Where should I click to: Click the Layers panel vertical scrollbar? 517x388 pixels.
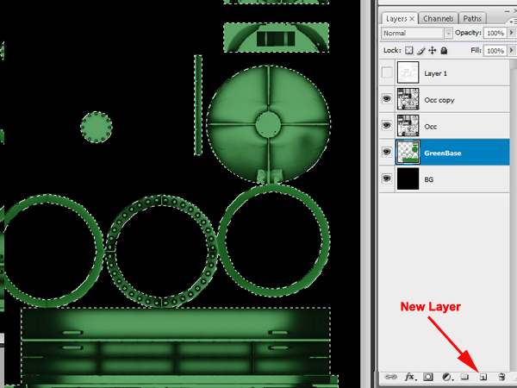point(513,215)
